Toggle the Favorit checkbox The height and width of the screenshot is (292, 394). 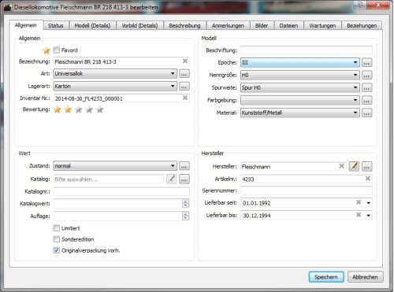pyautogui.click(x=57, y=50)
